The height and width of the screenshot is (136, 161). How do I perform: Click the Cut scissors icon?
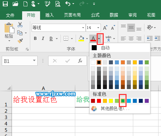(x=20, y=25)
